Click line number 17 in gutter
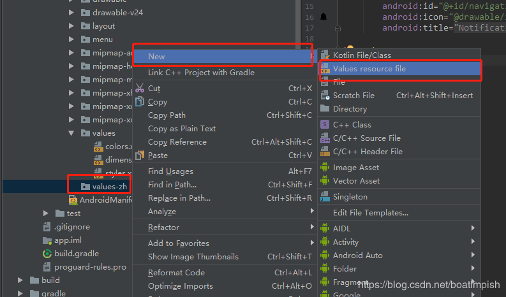The height and width of the screenshot is (297, 506). (309, 28)
